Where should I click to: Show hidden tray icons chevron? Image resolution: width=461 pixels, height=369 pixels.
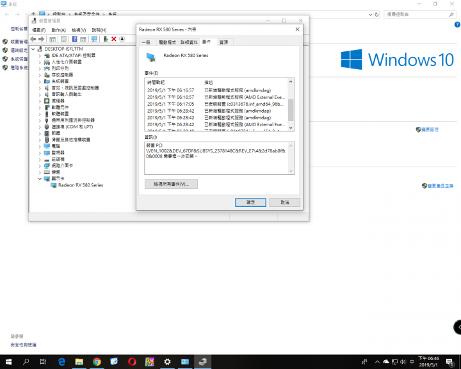tap(377, 362)
